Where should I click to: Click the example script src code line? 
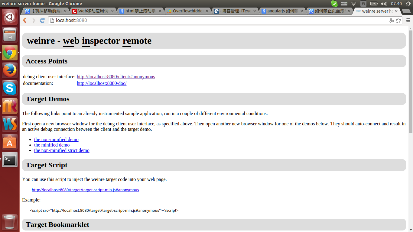pyautogui.click(x=104, y=211)
